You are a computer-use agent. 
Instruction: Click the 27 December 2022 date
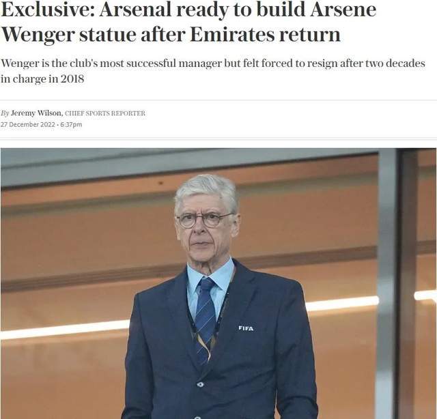tap(27, 124)
